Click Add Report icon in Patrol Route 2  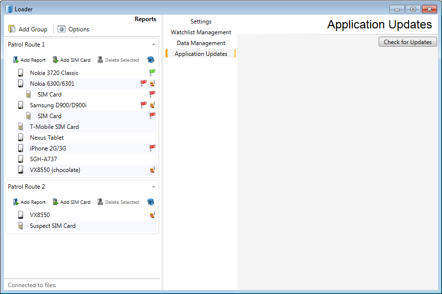click(x=16, y=202)
